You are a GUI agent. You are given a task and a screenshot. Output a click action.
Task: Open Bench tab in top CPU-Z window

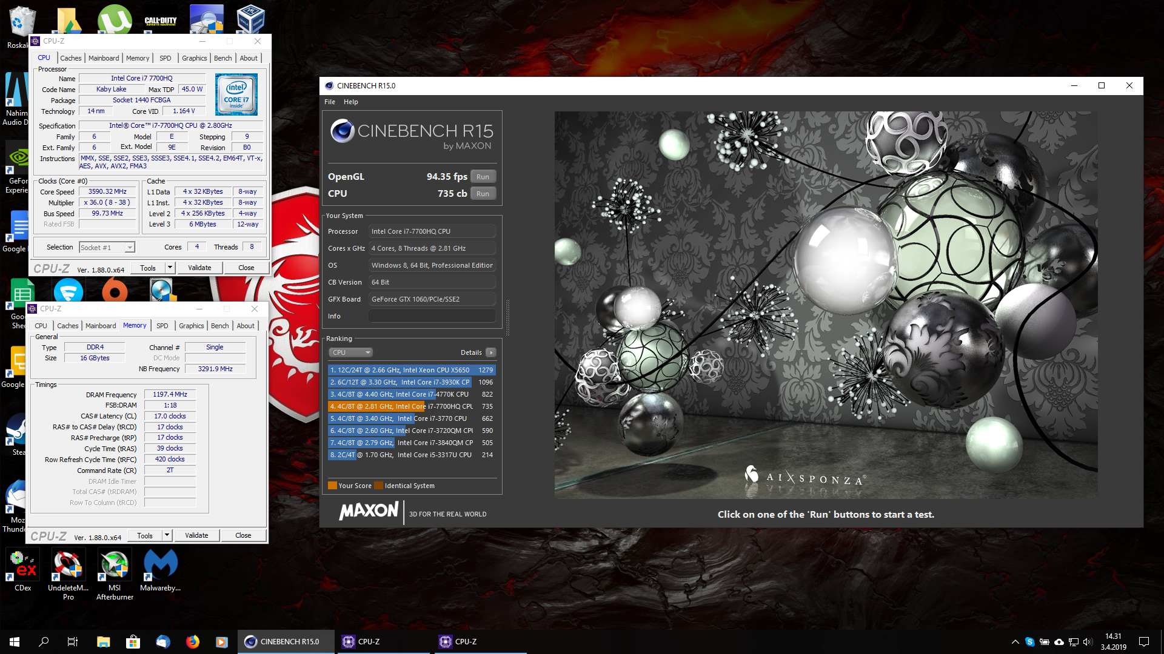click(222, 58)
